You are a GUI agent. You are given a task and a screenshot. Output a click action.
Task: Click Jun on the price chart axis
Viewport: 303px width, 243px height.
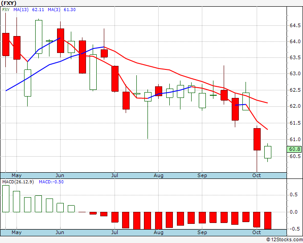pyautogui.click(x=60, y=175)
